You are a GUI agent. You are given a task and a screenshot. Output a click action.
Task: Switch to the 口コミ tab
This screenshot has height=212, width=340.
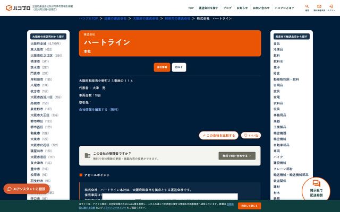pos(179,67)
